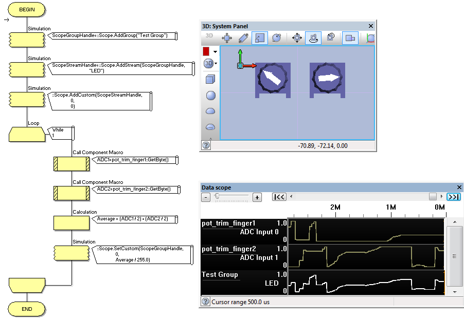The height and width of the screenshot is (319, 464).
Task: Close the 3D System Panel
Action: 371,26
